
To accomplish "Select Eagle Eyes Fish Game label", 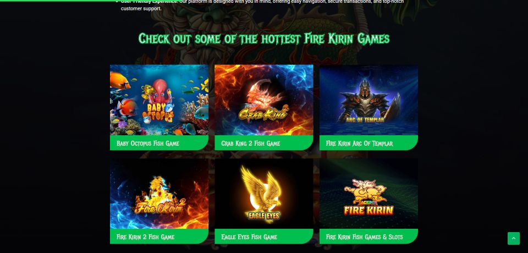I will (x=249, y=237).
